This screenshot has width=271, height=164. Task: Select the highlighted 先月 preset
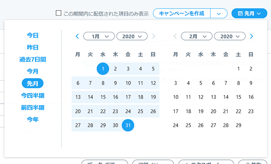click(33, 84)
